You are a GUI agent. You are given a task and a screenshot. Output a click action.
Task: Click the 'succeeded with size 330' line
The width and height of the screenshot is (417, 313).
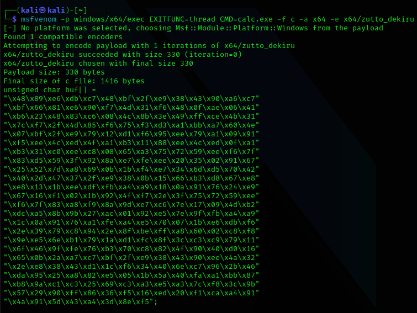(x=123, y=55)
